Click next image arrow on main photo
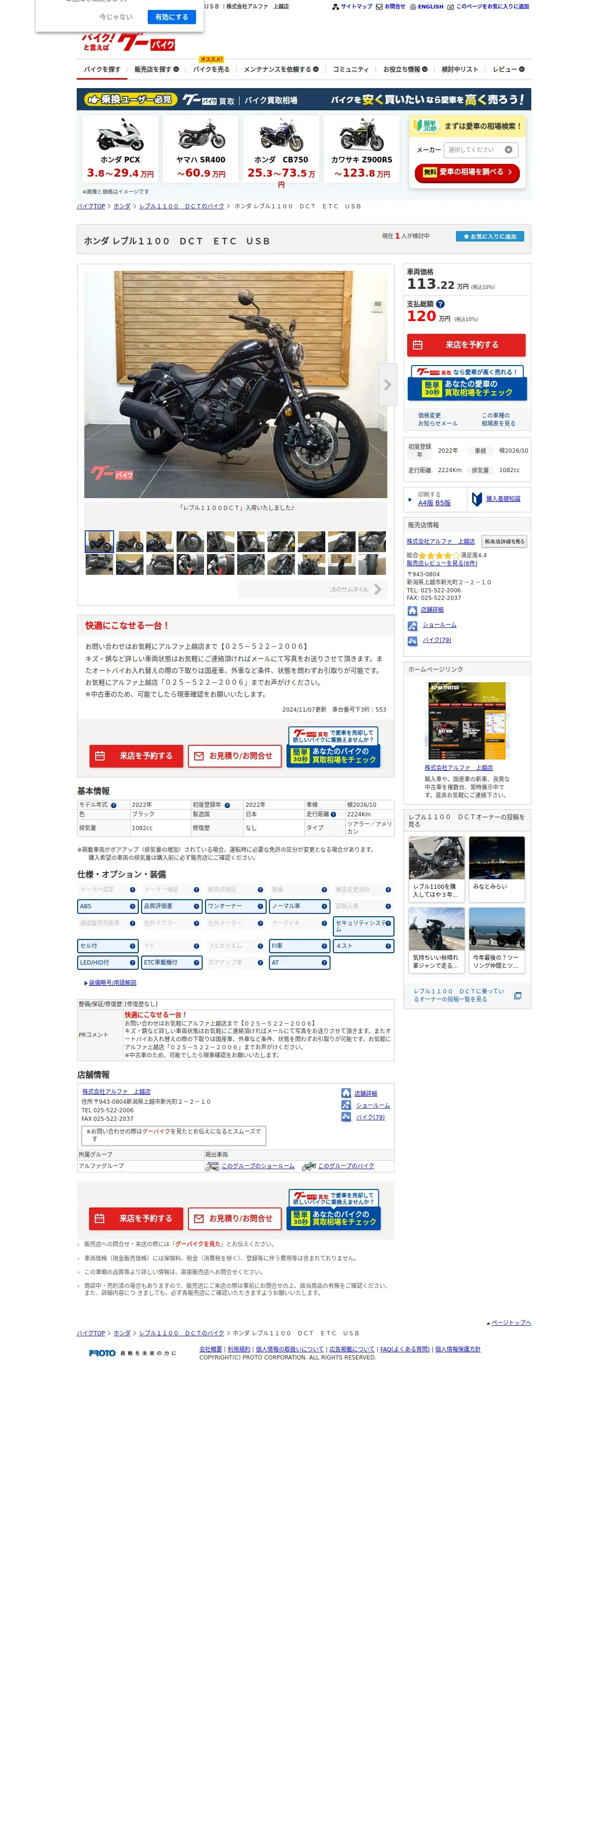This screenshot has height=1824, width=608. pos(387,384)
